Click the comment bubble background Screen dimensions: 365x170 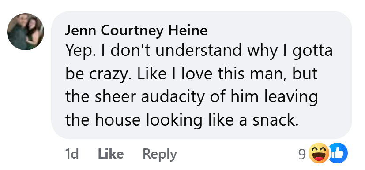(x=202, y=75)
